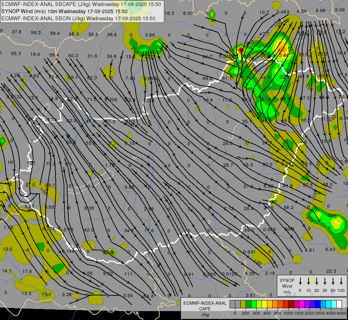This screenshot has width=348, height=320.
Task: Click the map value 15.9
Action: click(x=248, y=165)
